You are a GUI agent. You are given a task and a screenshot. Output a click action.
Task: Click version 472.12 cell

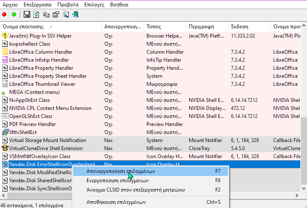pyautogui.click(x=238, y=108)
